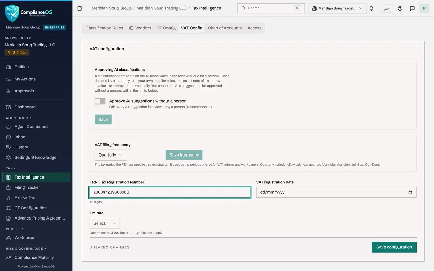Open calendar picker in VAT registration date
This screenshot has height=271, width=434.
point(410,192)
